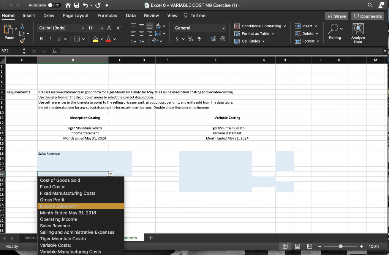Click the Share button

coord(336,16)
